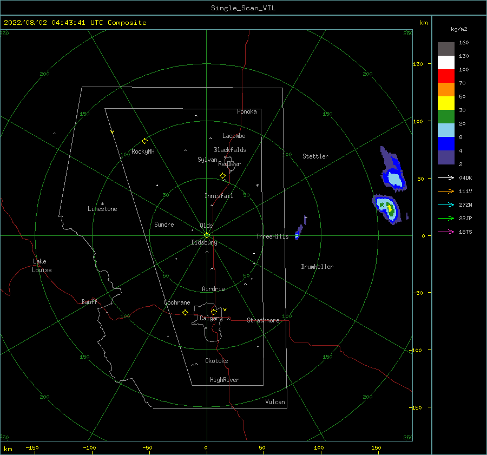The height and width of the screenshot is (455, 487).
Task: Pick purple 2-4 legend color swatch
Action: click(446, 157)
